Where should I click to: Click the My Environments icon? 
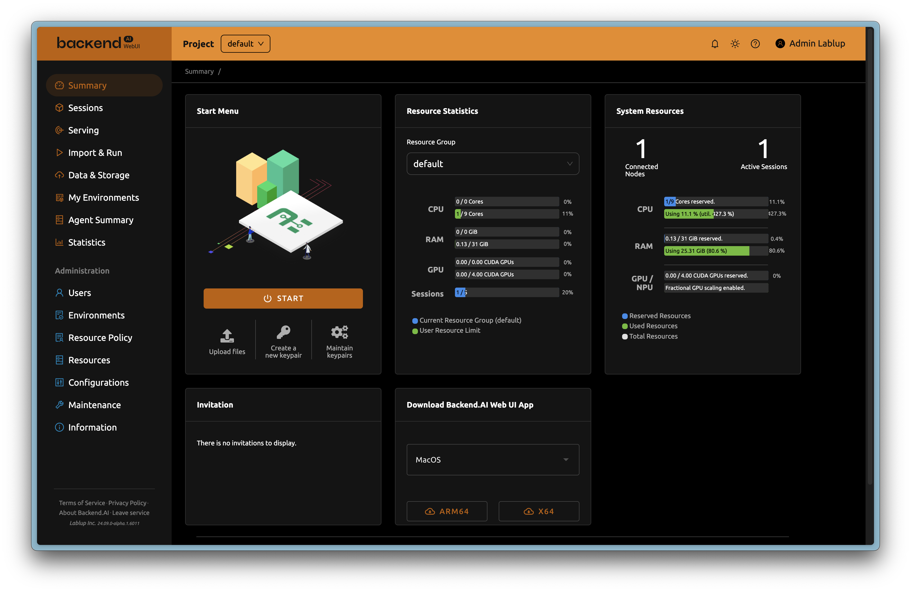59,197
